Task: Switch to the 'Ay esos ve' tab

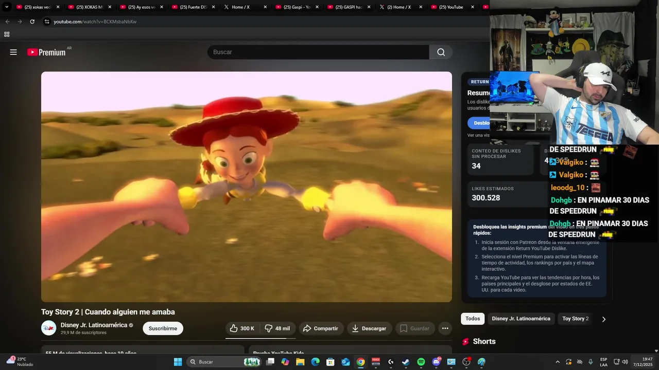Action: click(141, 7)
